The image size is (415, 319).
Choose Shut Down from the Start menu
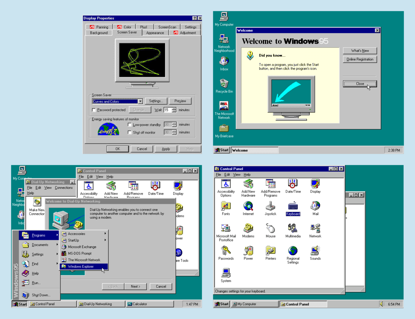pyautogui.click(x=39, y=295)
